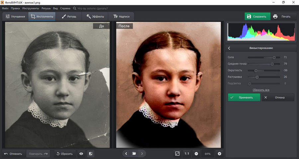This screenshot has height=159, width=299.
Task: Click the Применить button
Action: 244,97
